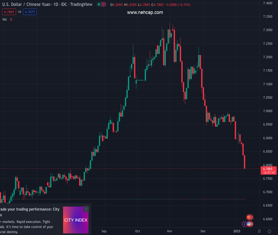The image size is (278, 235).
Task: Click the high value H6.8365
Action: (x=130, y=5)
